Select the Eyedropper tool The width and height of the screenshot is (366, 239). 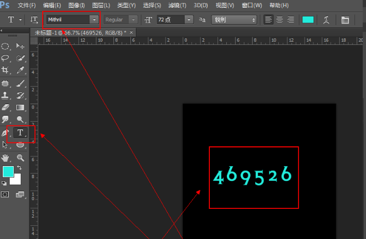click(20, 70)
